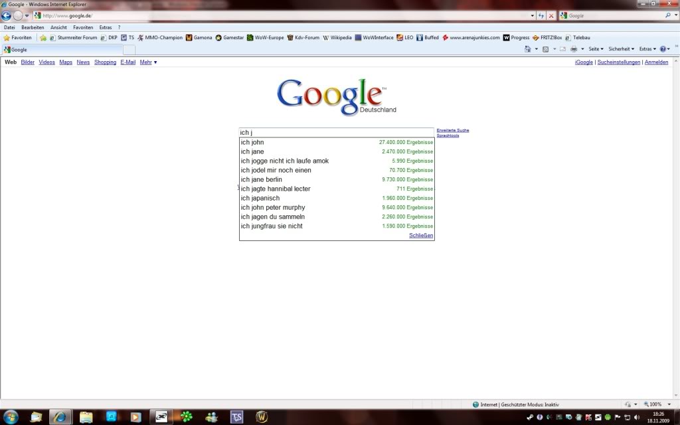Image resolution: width=680 pixels, height=425 pixels.
Task: Click the Home page icon
Action: tap(527, 49)
